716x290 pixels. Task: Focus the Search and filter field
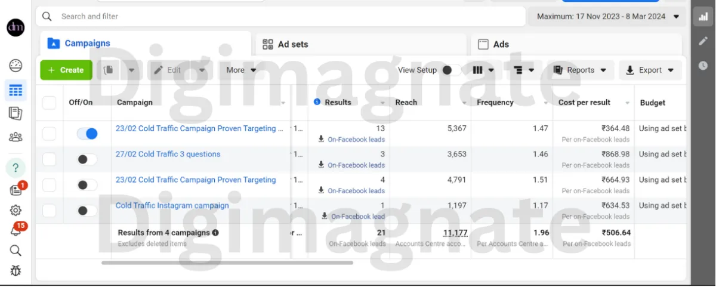[280, 16]
